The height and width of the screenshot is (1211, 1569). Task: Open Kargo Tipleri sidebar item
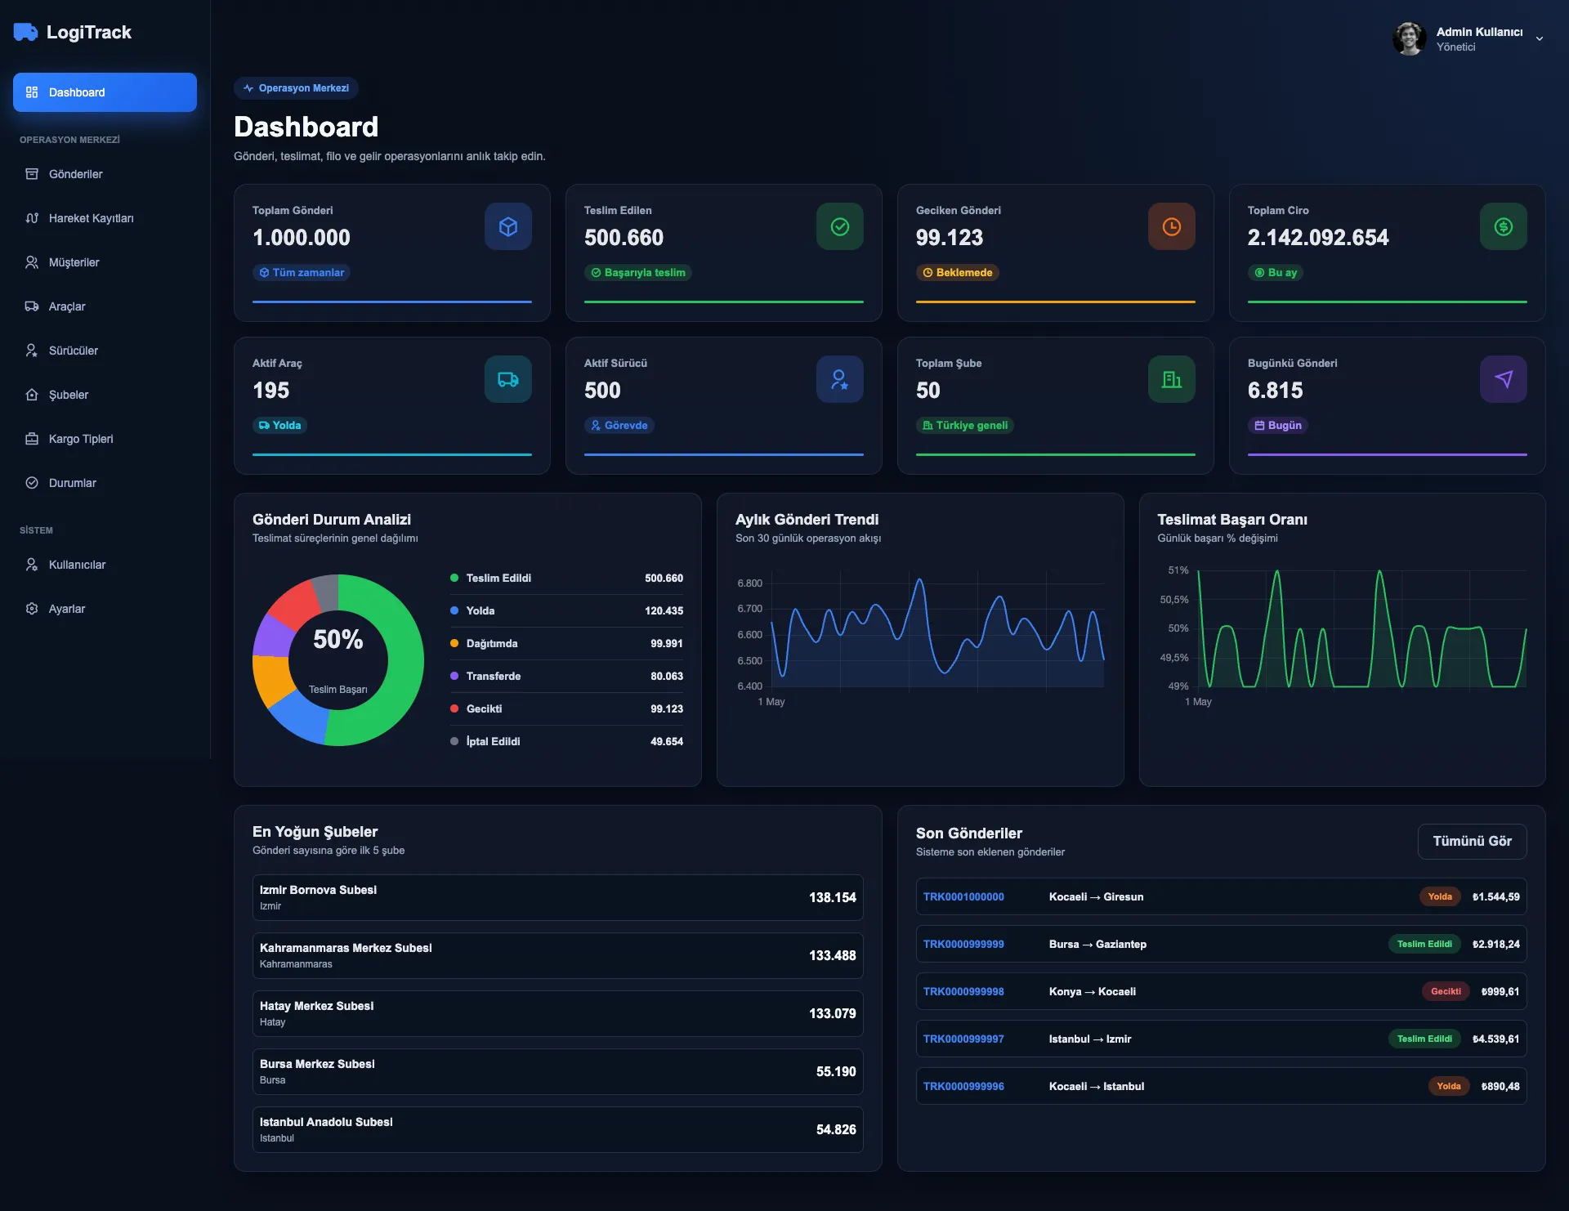[105, 439]
